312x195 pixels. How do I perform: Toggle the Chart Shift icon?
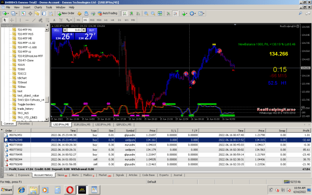tap(175, 13)
